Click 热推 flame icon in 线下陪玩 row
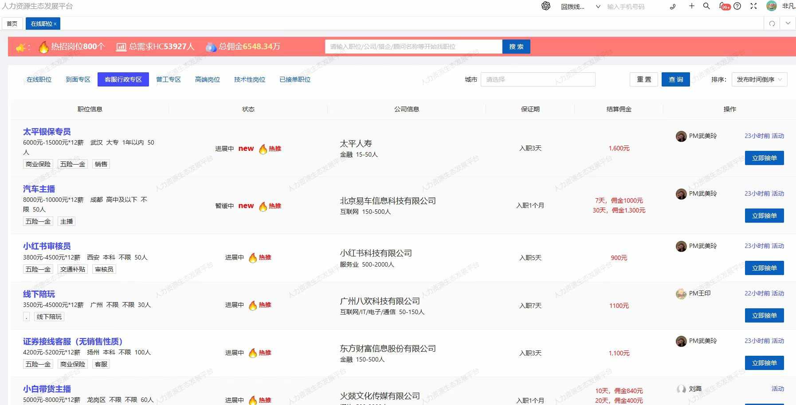 (x=253, y=305)
